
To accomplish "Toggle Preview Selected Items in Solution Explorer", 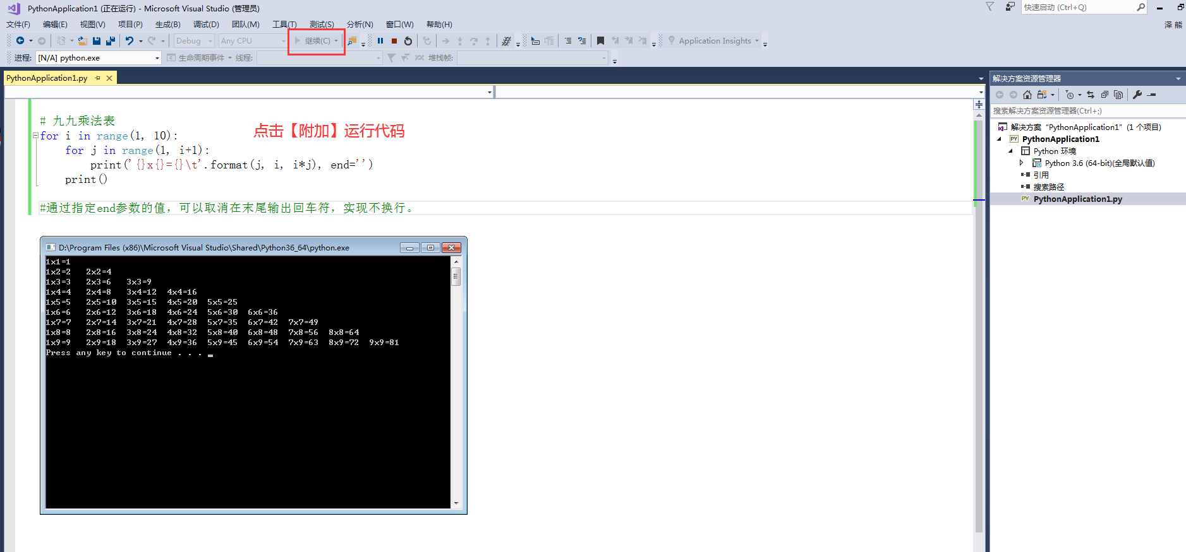I will [1152, 95].
